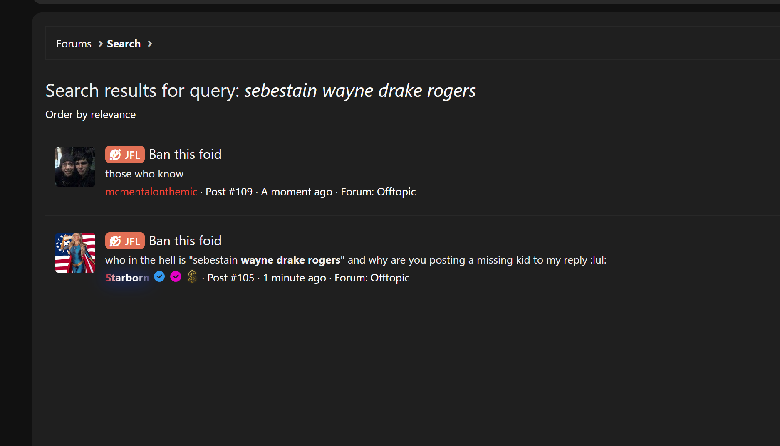The width and height of the screenshot is (780, 446).
Task: Click the gold dollar sign badge
Action: 192,277
